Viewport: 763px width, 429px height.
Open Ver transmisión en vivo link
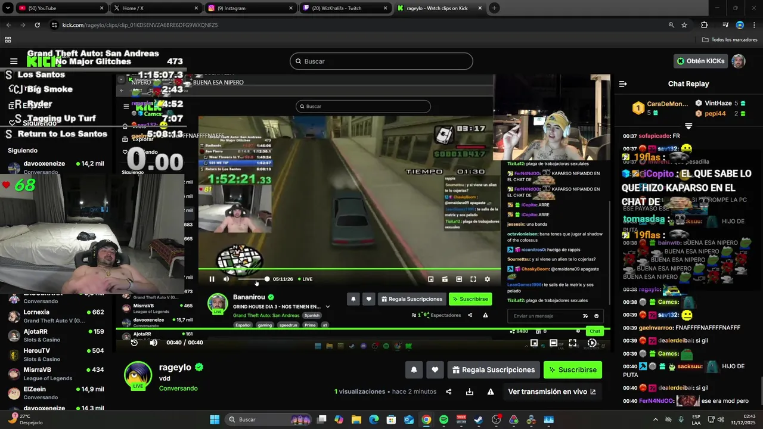tap(552, 391)
